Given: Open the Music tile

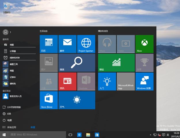Looking at the screenshot, I should tap(107, 44).
